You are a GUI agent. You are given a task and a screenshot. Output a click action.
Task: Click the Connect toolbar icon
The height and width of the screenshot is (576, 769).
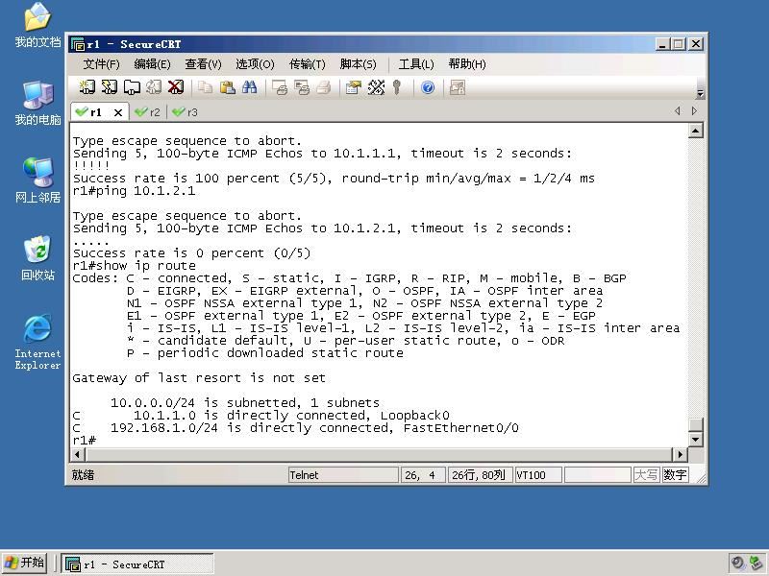(87, 87)
